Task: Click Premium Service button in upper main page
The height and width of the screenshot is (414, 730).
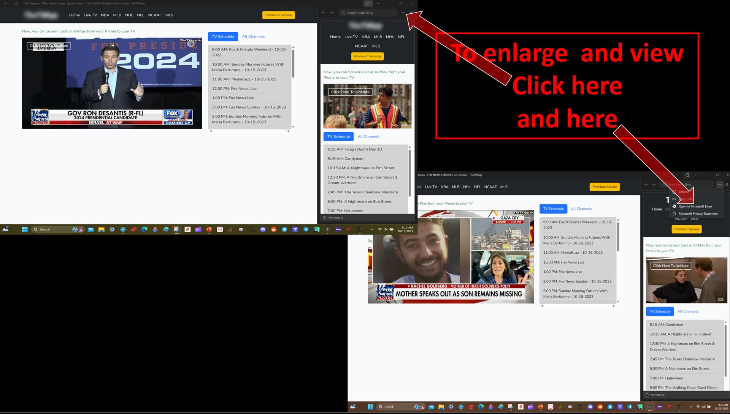Action: tap(279, 15)
